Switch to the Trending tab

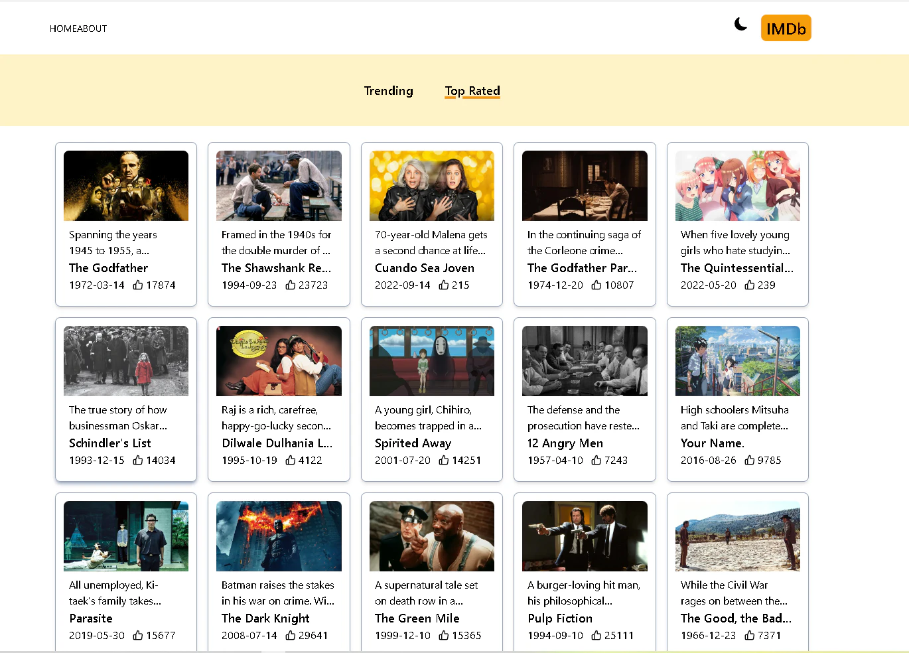[x=388, y=91]
